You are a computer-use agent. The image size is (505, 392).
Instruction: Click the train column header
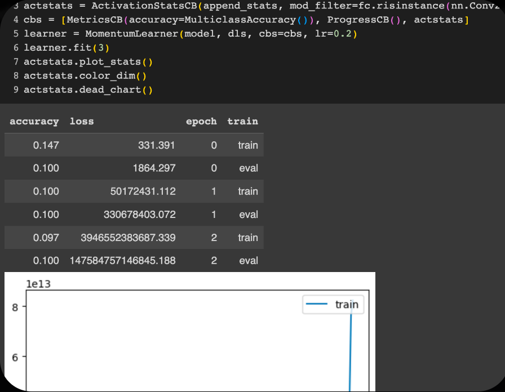coord(242,121)
